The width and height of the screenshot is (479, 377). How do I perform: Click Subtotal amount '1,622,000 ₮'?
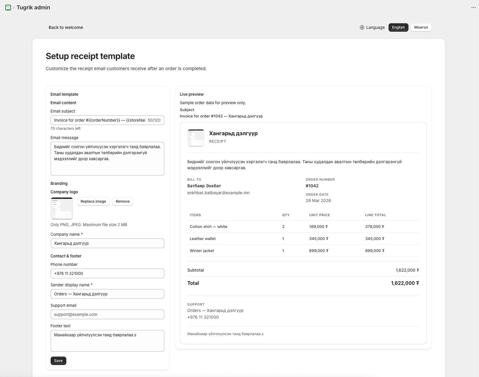tap(407, 270)
